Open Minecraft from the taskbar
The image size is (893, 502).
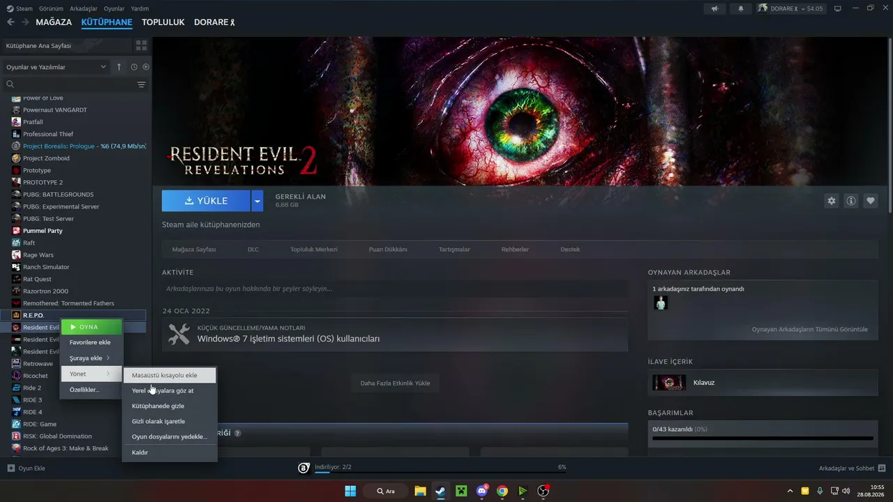pyautogui.click(x=460, y=491)
